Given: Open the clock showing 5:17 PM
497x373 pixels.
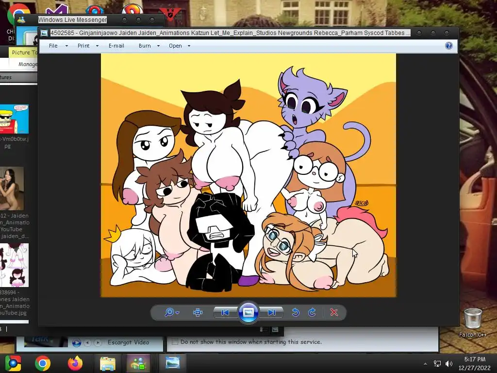Looking at the screenshot, I should point(475,363).
